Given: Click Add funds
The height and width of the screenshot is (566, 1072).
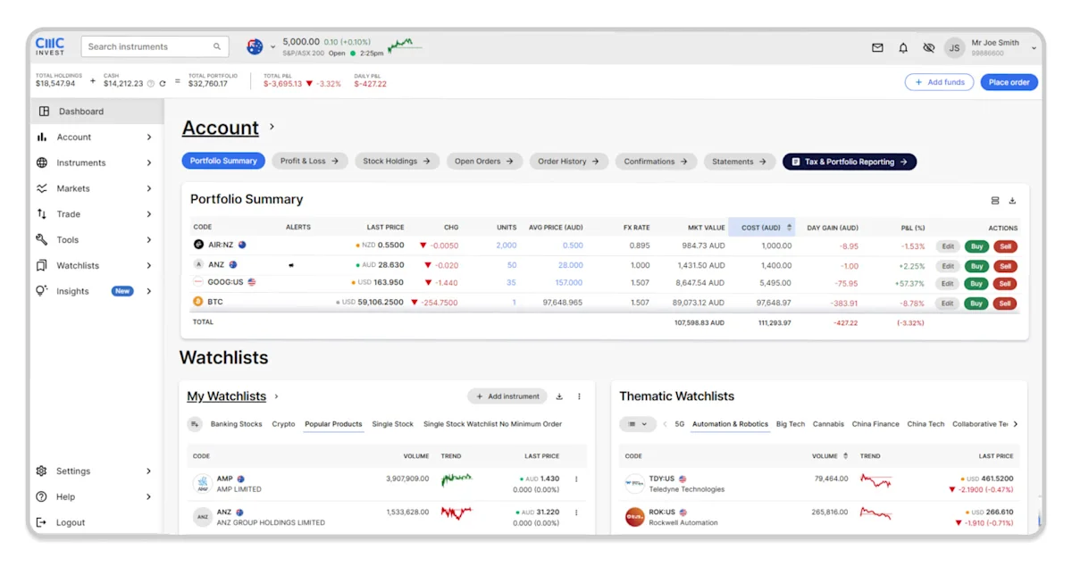Looking at the screenshot, I should [939, 81].
